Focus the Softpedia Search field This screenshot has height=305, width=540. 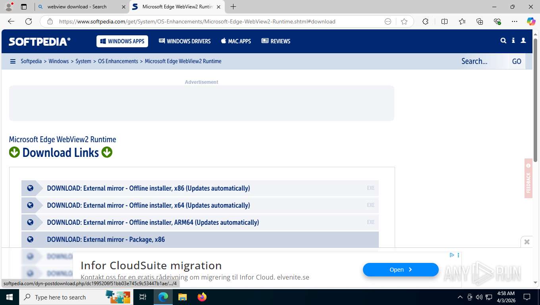click(482, 61)
